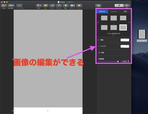Select yjimage.jpg file on the desktop

(142, 34)
